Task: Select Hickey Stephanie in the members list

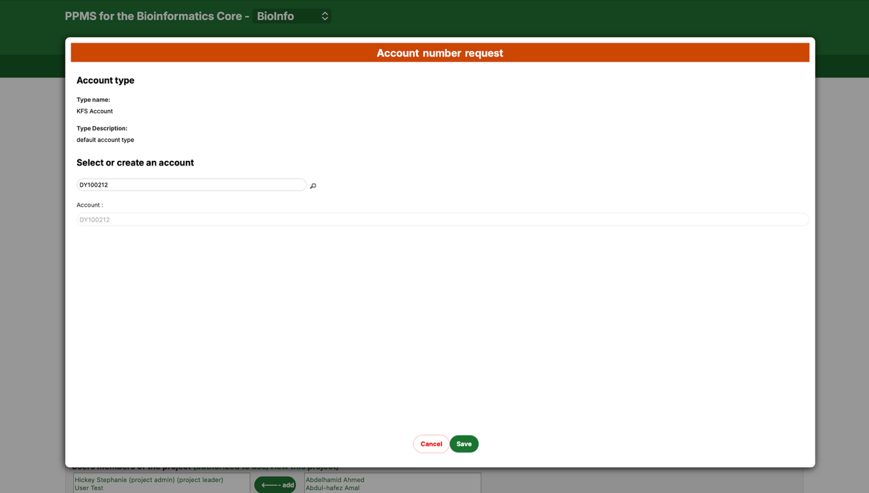Action: (149, 480)
